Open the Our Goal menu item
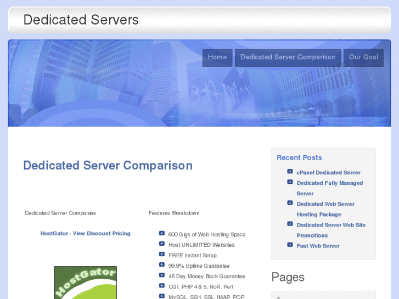 click(x=363, y=58)
